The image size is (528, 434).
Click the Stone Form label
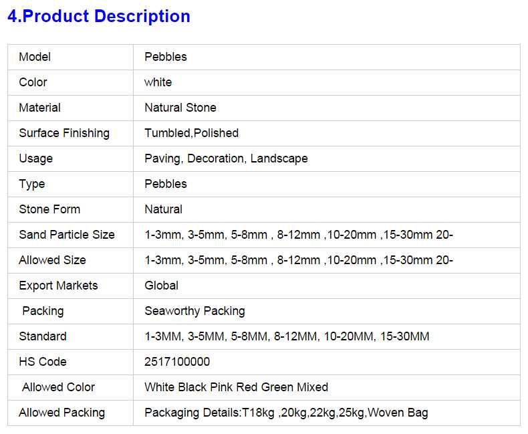point(49,209)
